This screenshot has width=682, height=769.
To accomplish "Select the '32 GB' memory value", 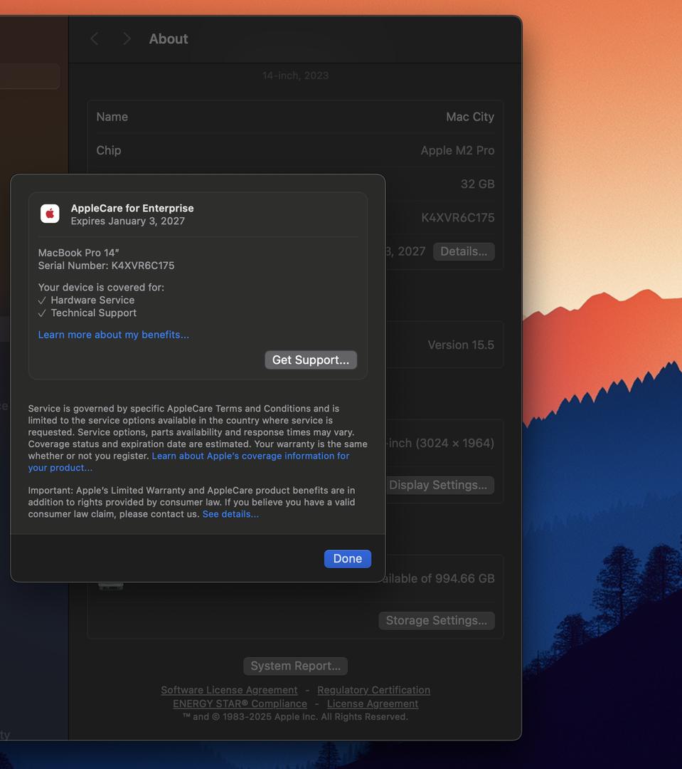I will 478,184.
